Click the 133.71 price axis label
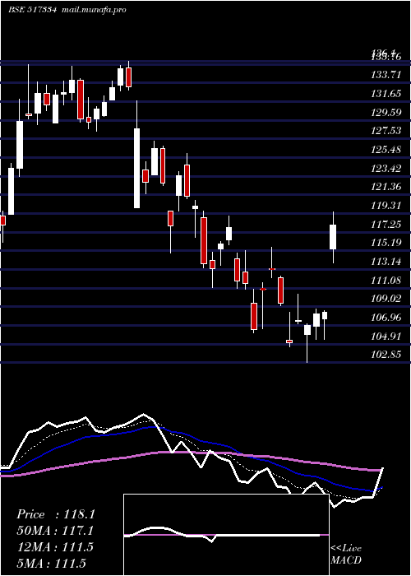The width and height of the screenshot is (411, 576). [386, 75]
